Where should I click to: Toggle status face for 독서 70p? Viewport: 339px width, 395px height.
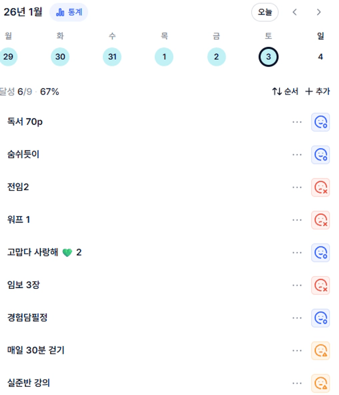[x=320, y=122]
